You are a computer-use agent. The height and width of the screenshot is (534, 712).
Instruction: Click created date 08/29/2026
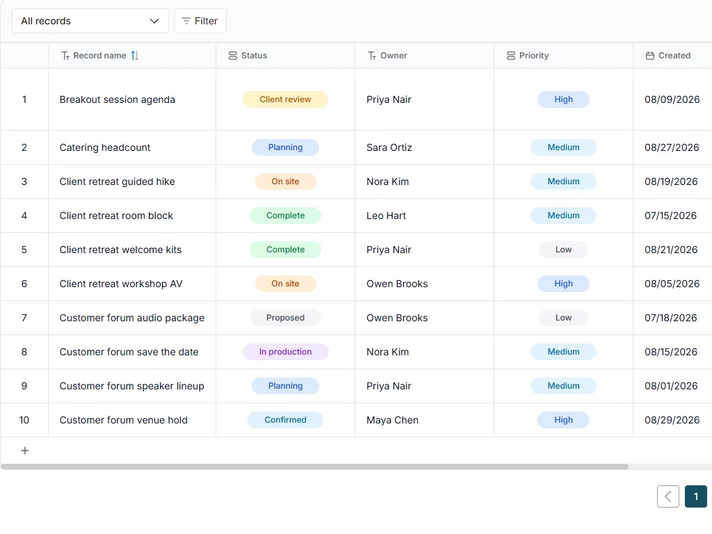click(x=672, y=420)
